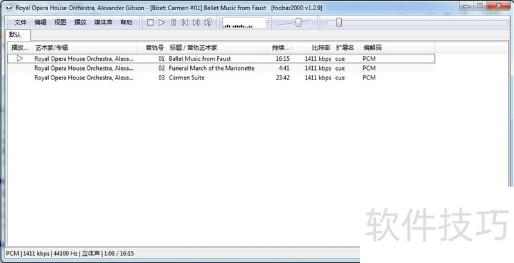
Task: Sort by 音轨号 column header
Action: click(152, 47)
